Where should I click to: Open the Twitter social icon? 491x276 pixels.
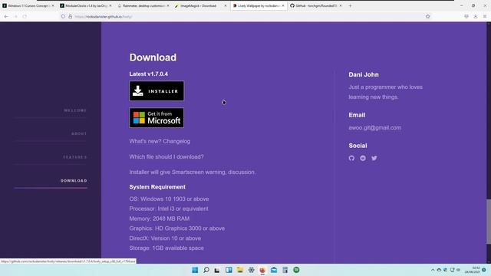point(374,159)
